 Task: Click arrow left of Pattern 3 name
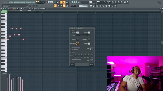[78, 6]
